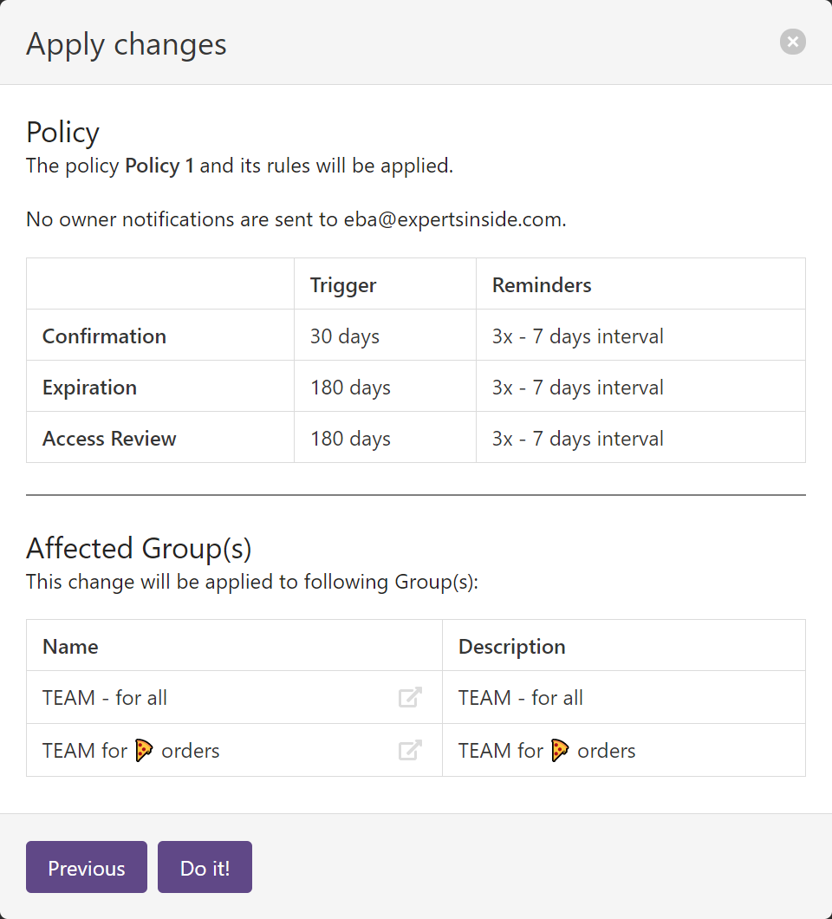Select the 30 days trigger value
This screenshot has height=919, width=832.
[345, 336]
